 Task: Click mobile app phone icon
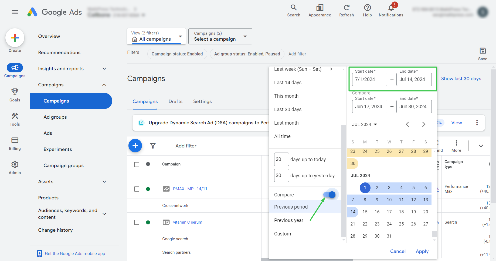point(39,253)
